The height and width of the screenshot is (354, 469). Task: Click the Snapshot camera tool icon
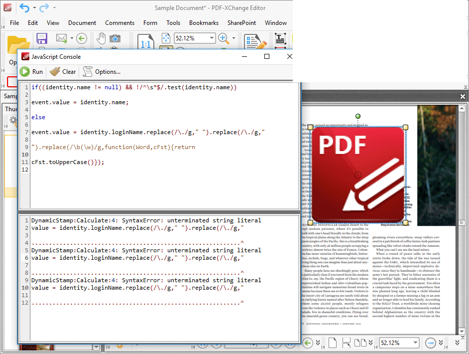(x=115, y=38)
